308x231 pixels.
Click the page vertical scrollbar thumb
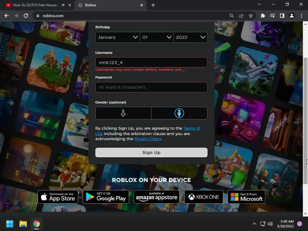click(305, 121)
